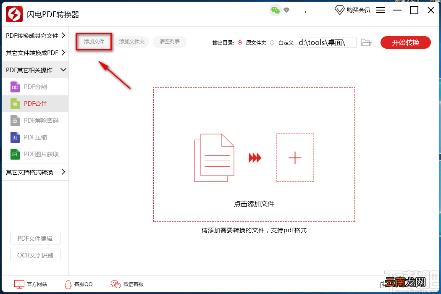
Task: Open the WeChat icon in title bar
Action: 276,10
